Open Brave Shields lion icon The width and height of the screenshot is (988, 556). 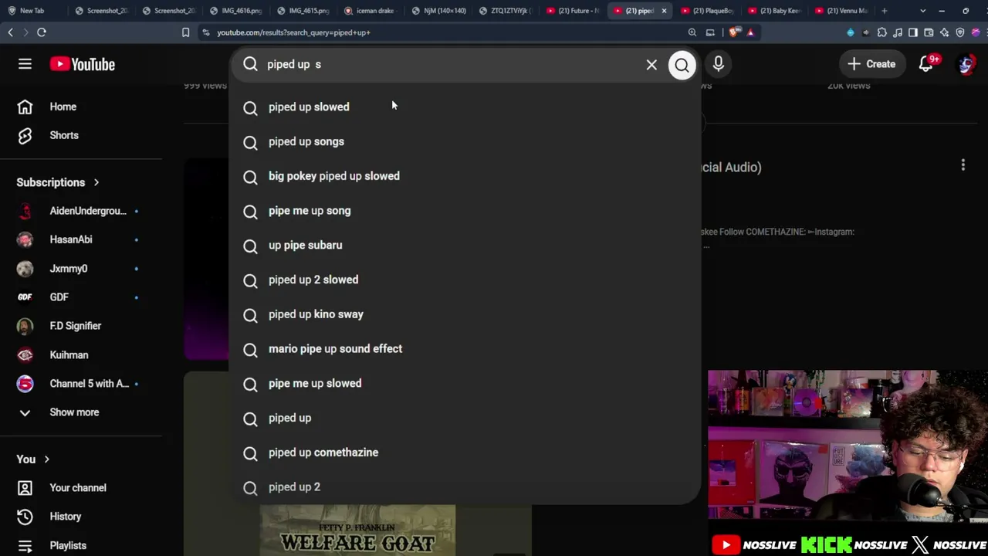(x=735, y=32)
